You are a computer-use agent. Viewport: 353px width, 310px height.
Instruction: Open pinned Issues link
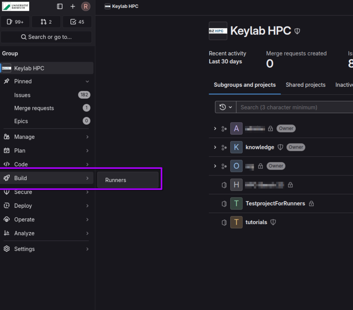tap(22, 95)
